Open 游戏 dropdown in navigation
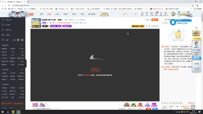The height and width of the screenshot is (114, 203). (x=74, y=14)
